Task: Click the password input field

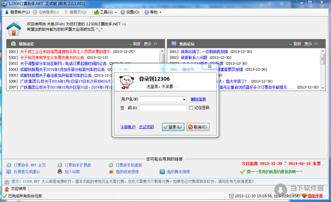Action: 163,108
